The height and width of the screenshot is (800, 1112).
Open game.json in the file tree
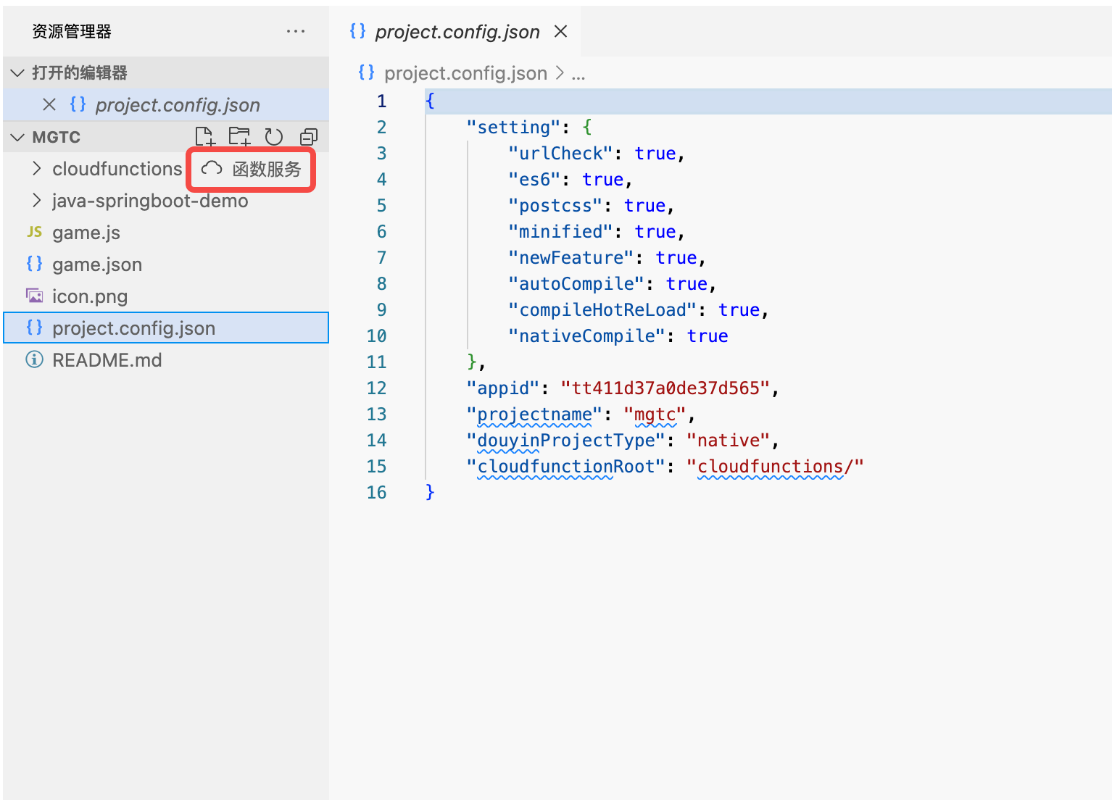96,264
